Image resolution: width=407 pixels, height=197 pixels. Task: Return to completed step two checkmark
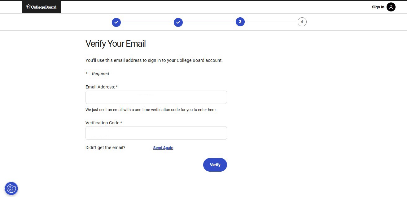tap(178, 22)
